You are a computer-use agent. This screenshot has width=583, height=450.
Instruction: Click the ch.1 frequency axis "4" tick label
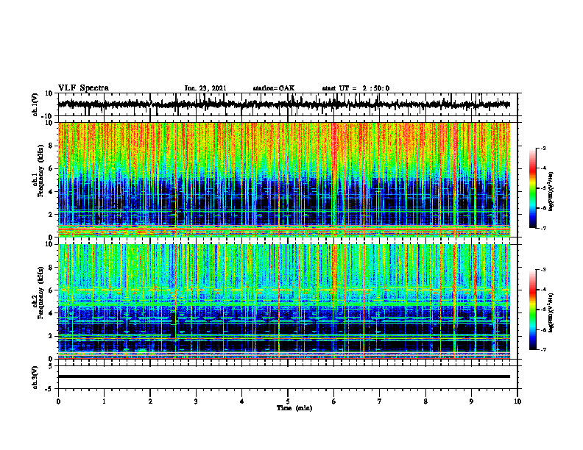pos(51,192)
